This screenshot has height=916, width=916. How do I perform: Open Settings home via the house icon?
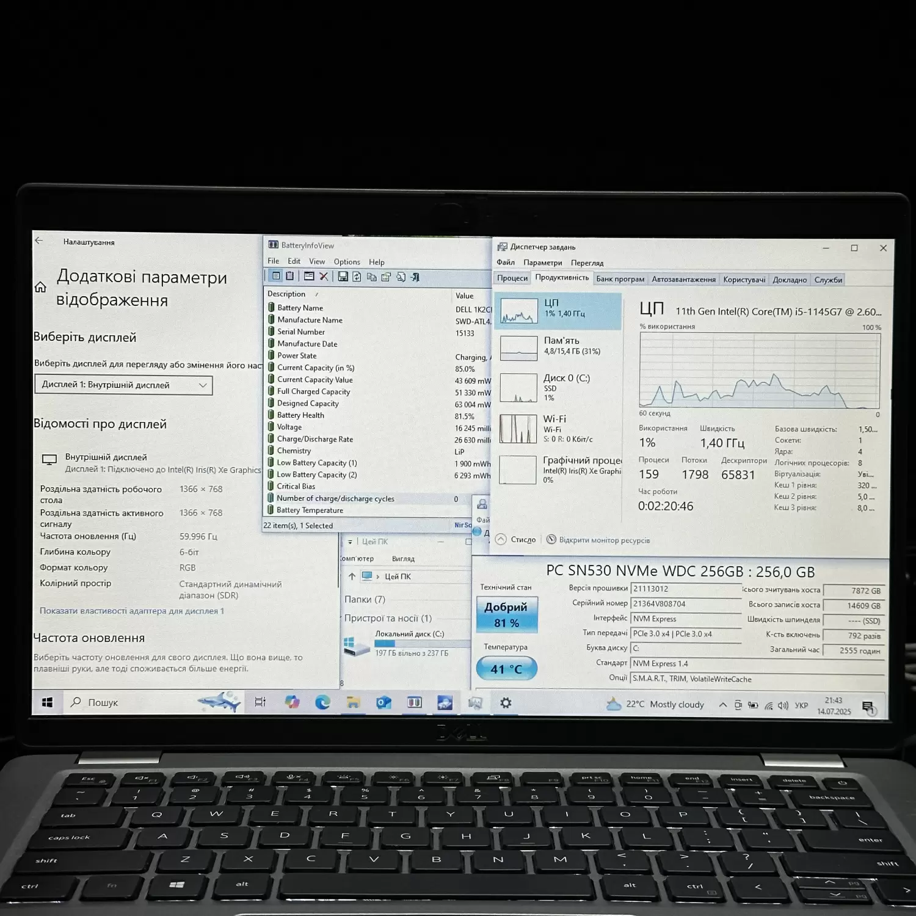pyautogui.click(x=40, y=287)
